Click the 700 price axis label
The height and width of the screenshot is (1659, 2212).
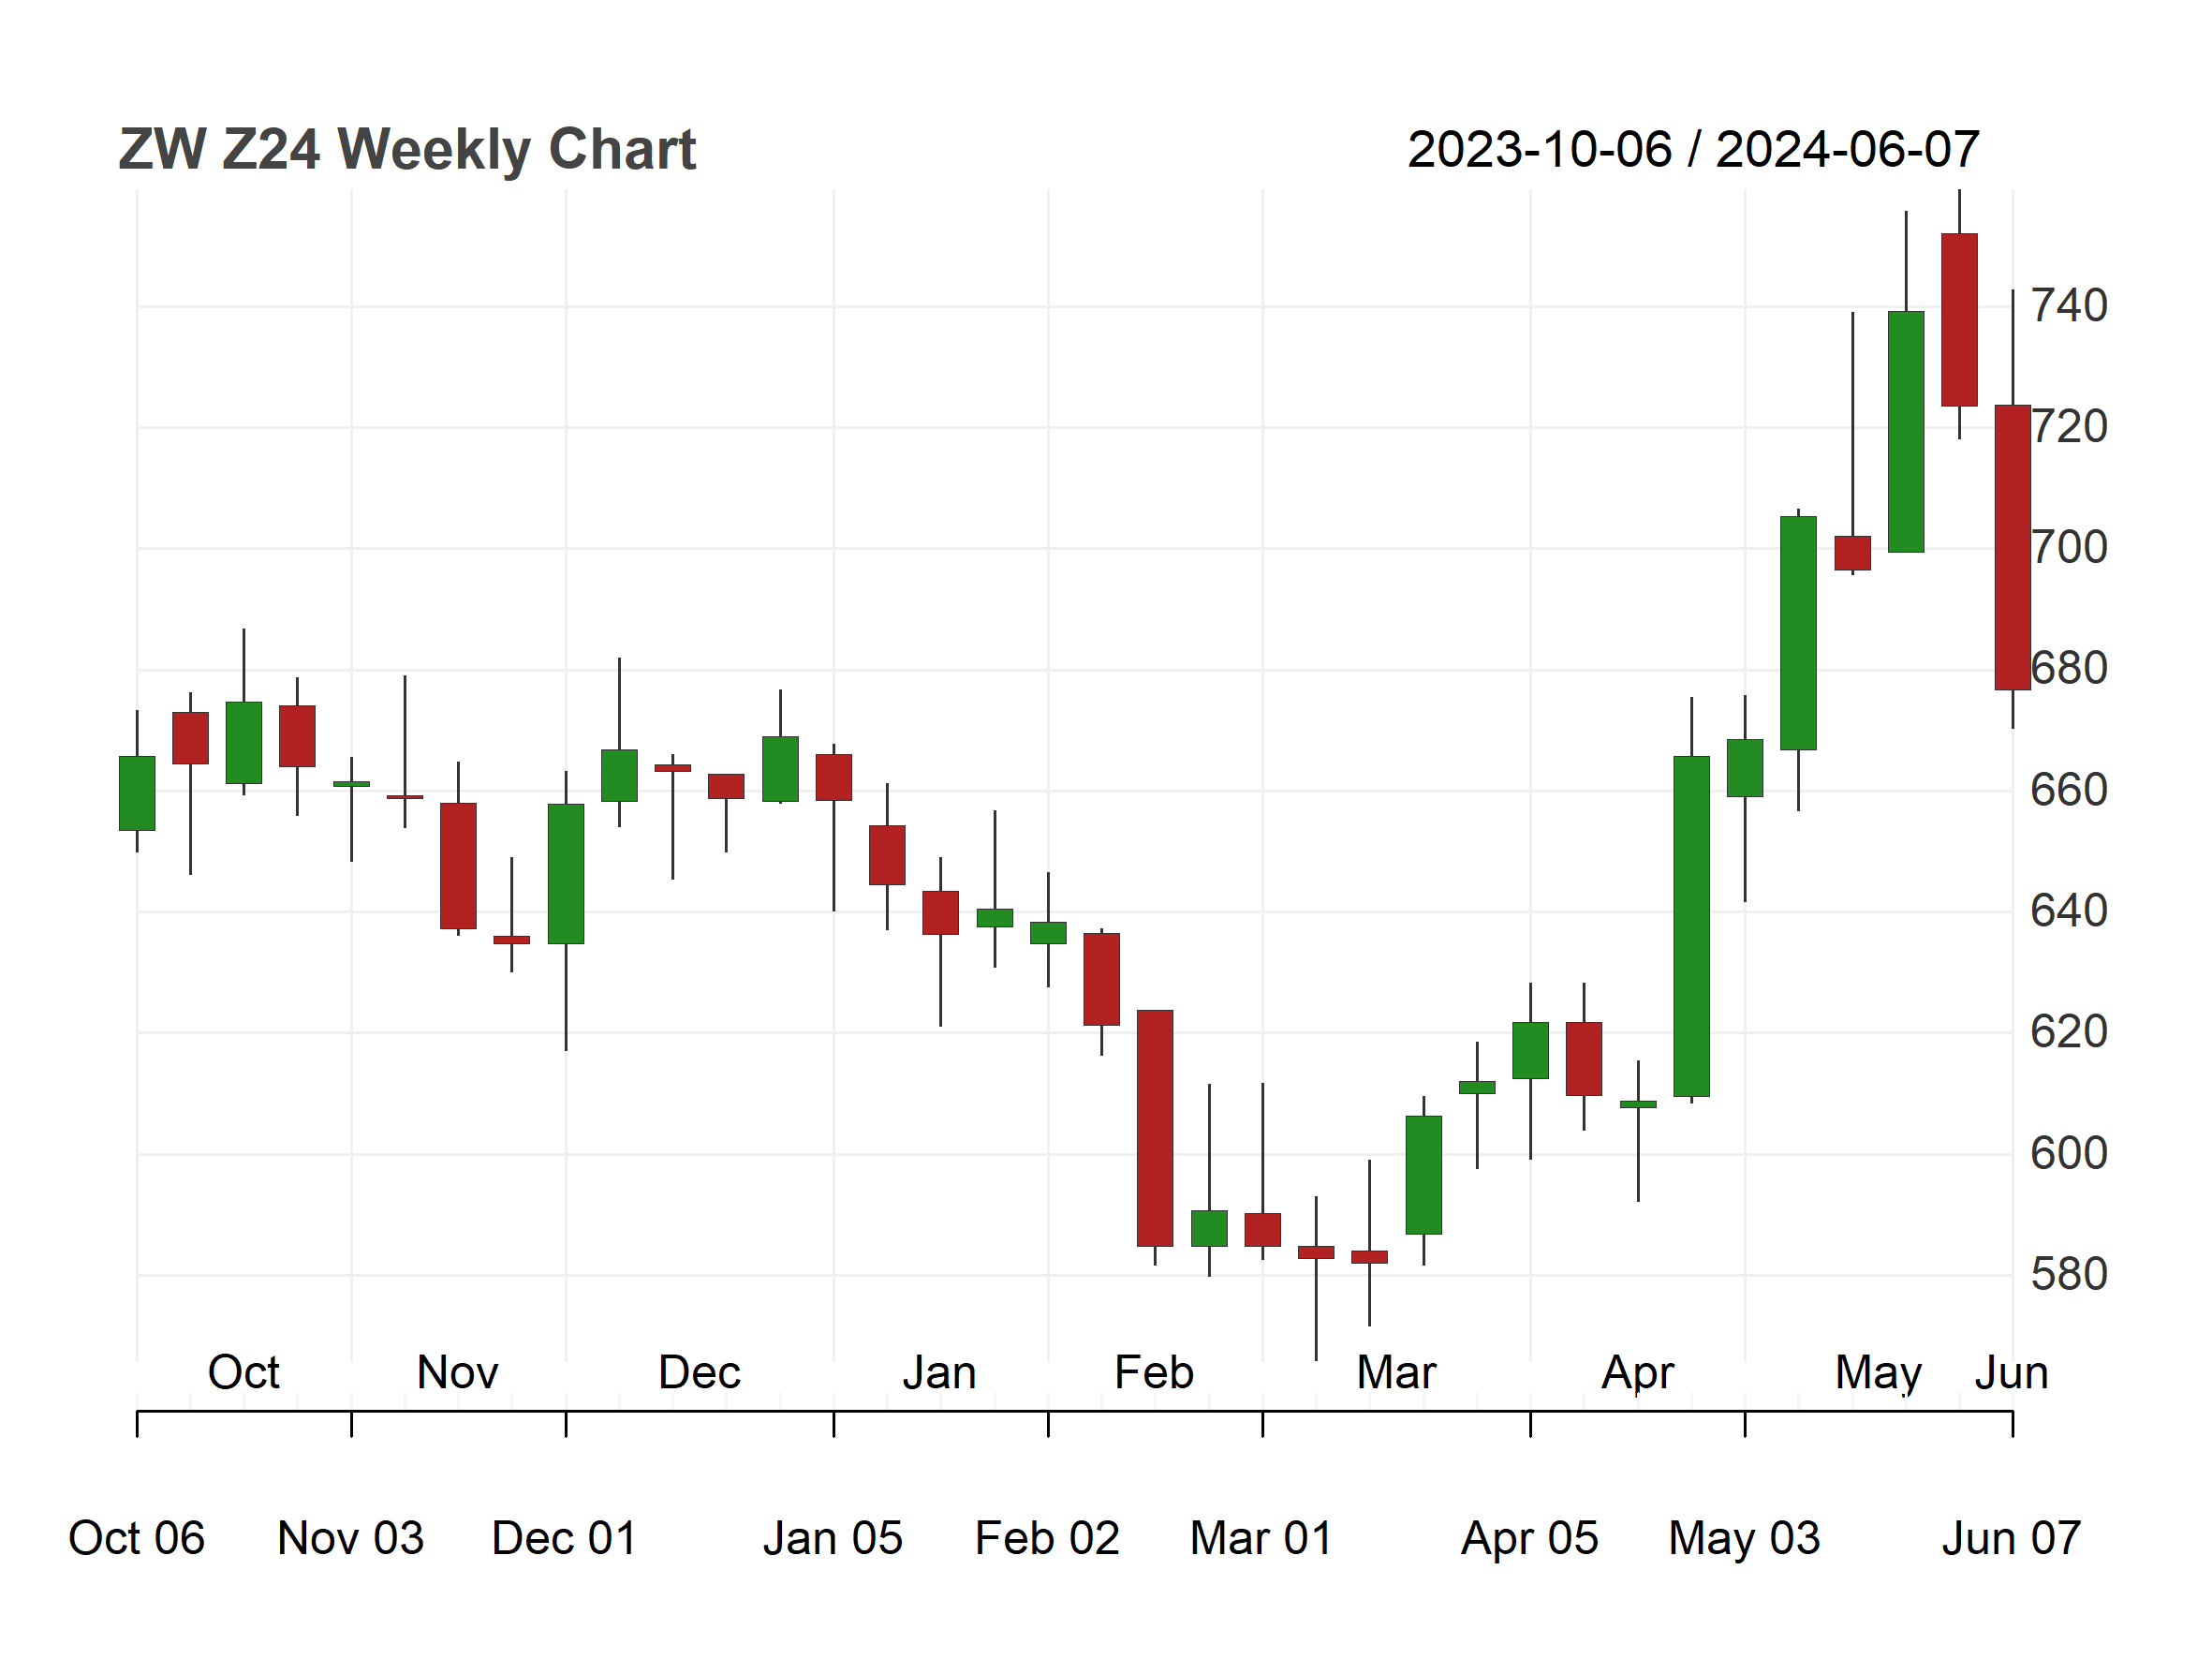(x=2069, y=547)
